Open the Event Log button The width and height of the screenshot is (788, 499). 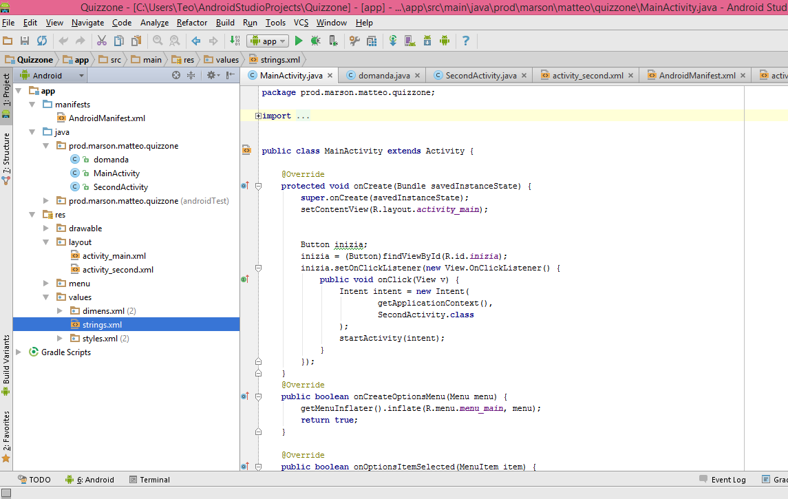(723, 480)
